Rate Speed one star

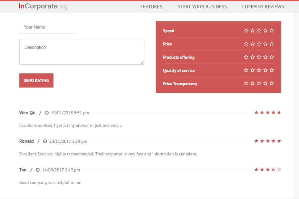point(246,30)
